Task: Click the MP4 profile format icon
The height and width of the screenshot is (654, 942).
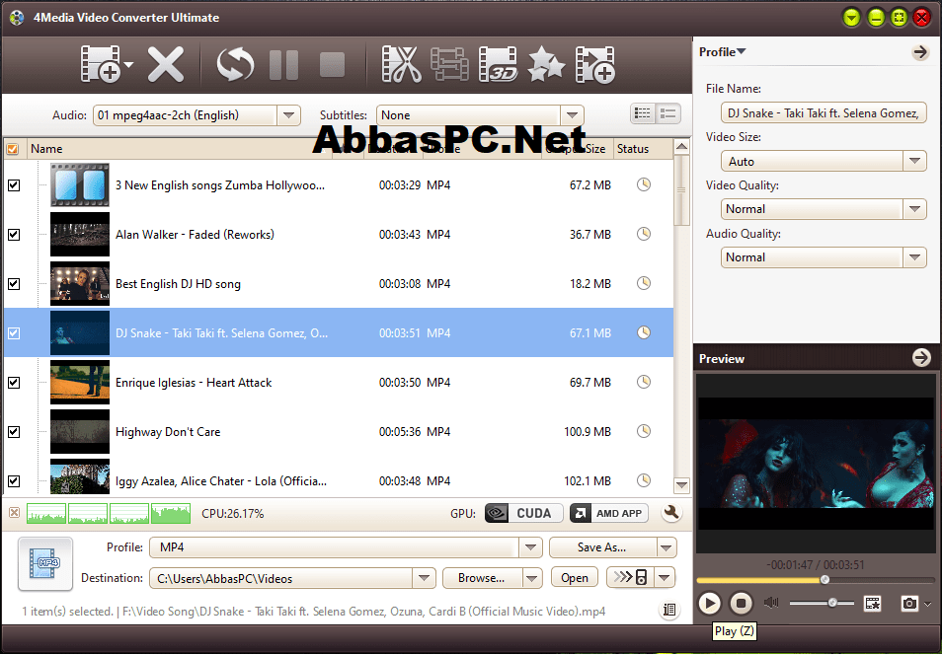Action: tap(45, 563)
